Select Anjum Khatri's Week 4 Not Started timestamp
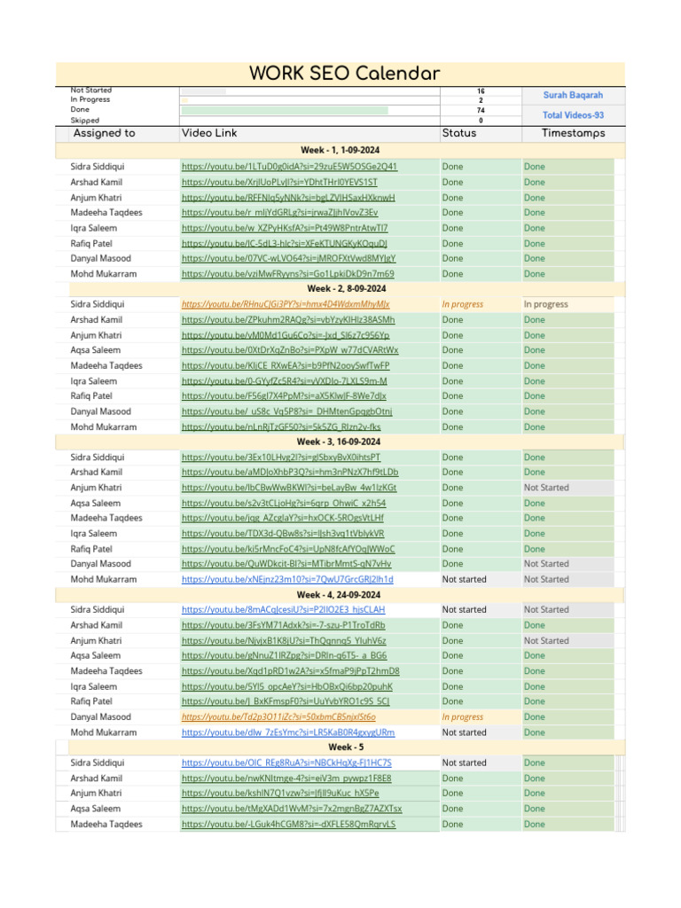The image size is (681, 908). [568, 641]
